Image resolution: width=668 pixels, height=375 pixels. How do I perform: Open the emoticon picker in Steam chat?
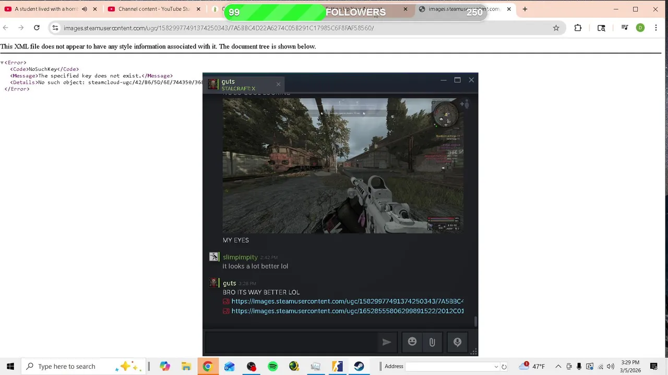point(412,342)
